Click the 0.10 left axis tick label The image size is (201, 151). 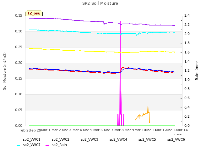tap(19, 94)
